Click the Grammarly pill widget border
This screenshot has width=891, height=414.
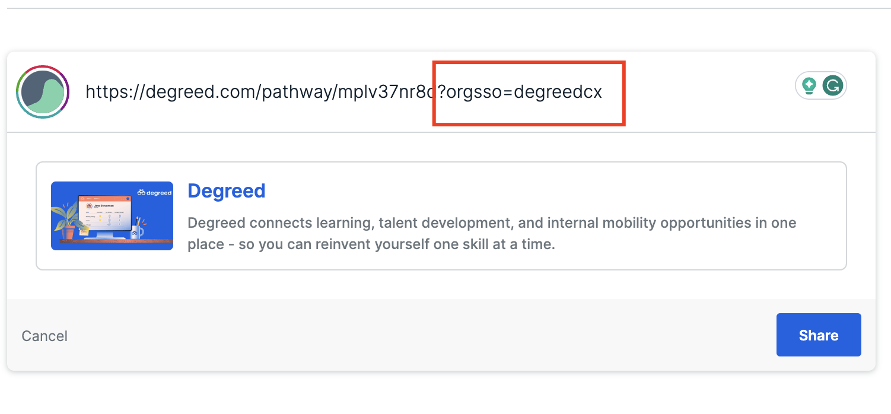[x=821, y=75]
